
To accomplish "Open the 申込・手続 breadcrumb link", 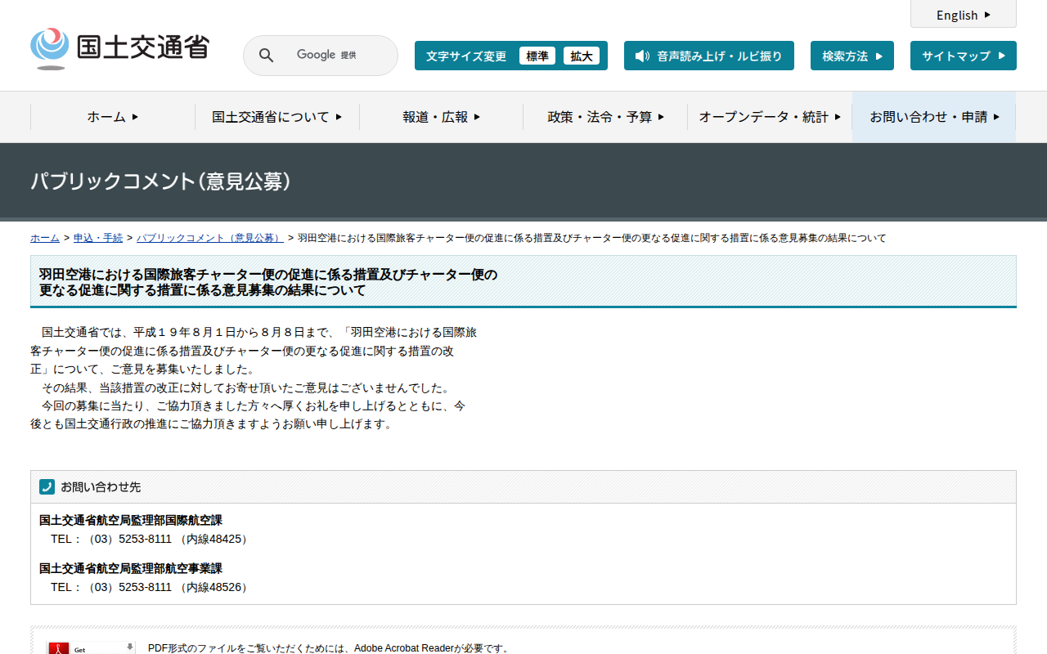I will coord(98,238).
